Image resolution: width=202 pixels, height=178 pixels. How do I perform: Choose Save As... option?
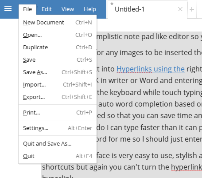click(58, 72)
